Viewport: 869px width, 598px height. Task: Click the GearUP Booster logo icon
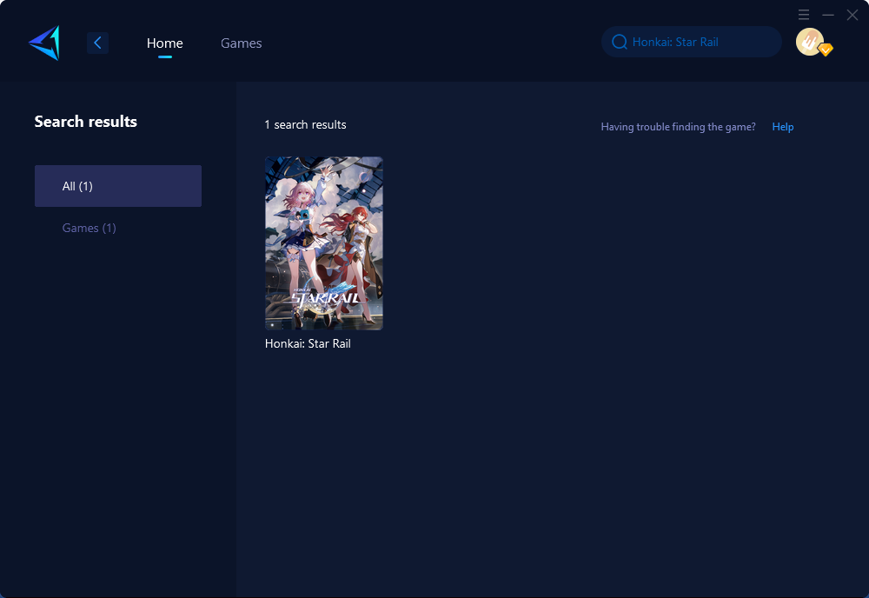point(44,43)
